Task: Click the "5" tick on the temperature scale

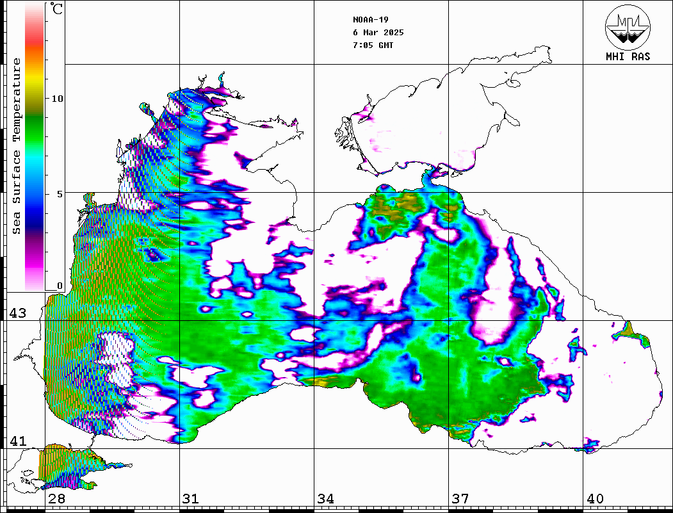Action: point(60,194)
